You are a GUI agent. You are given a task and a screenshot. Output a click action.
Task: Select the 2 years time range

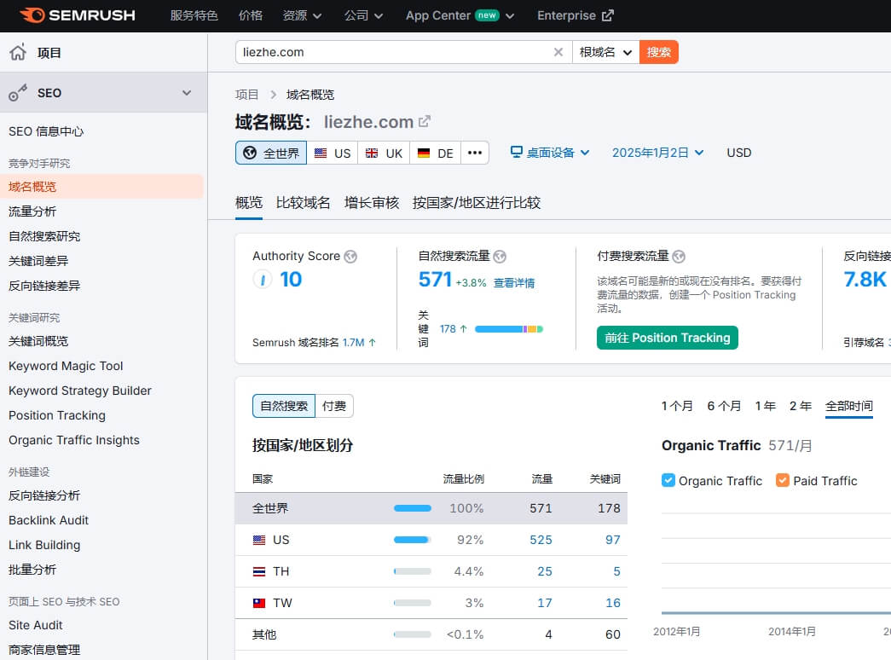click(800, 406)
